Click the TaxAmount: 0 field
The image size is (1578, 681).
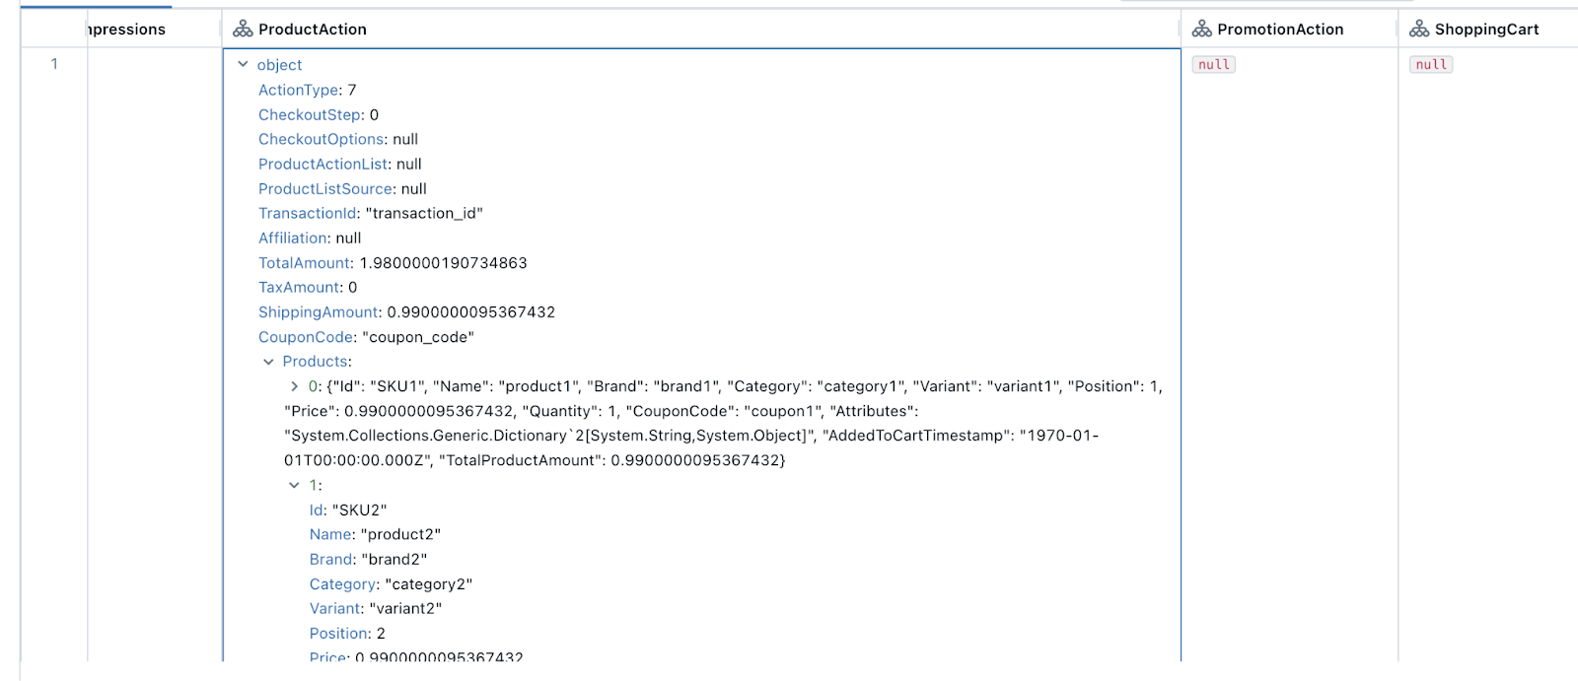click(x=308, y=288)
